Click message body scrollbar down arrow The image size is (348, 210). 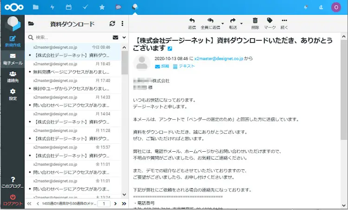pos(344,205)
